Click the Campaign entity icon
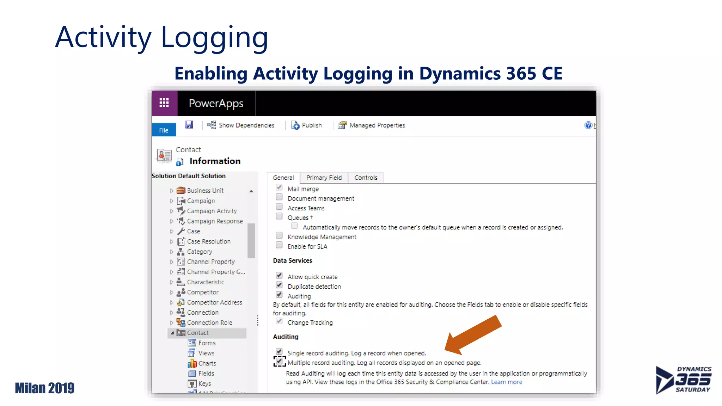This screenshot has width=722, height=406. [181, 201]
